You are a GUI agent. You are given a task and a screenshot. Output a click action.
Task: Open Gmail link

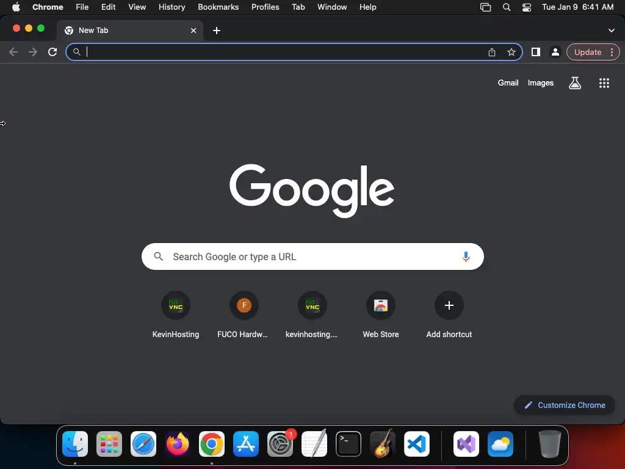pyautogui.click(x=508, y=82)
